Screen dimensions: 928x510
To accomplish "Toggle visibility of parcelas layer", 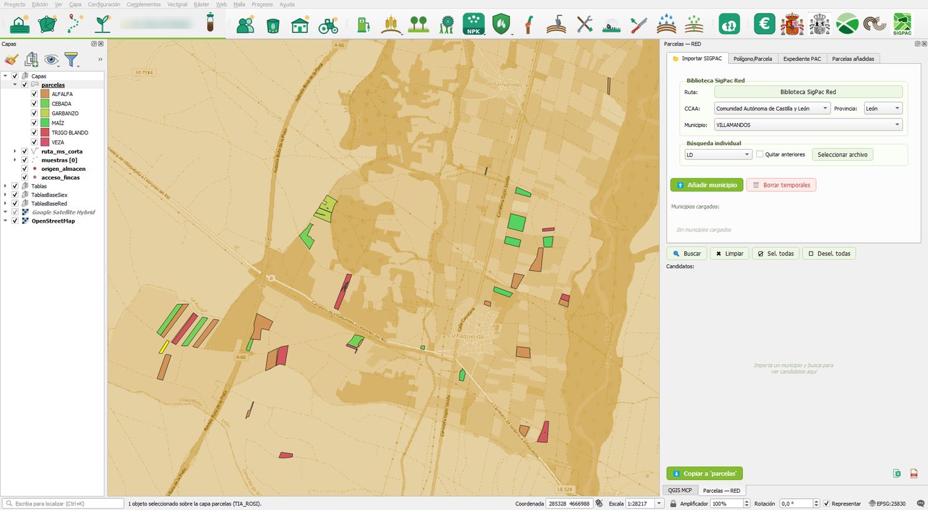I will point(25,85).
